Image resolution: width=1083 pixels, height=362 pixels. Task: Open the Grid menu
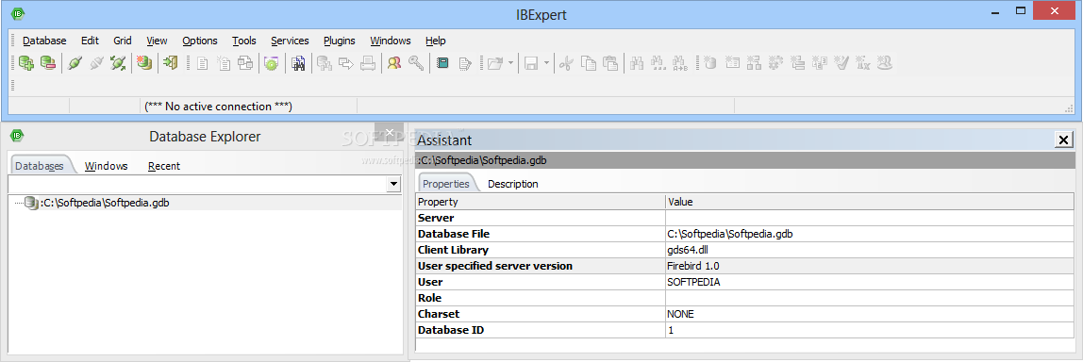point(123,41)
